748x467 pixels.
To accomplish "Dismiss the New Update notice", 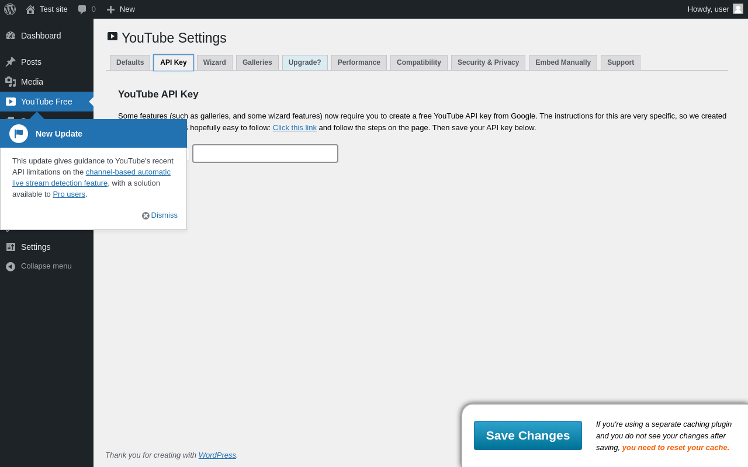I will click(160, 215).
